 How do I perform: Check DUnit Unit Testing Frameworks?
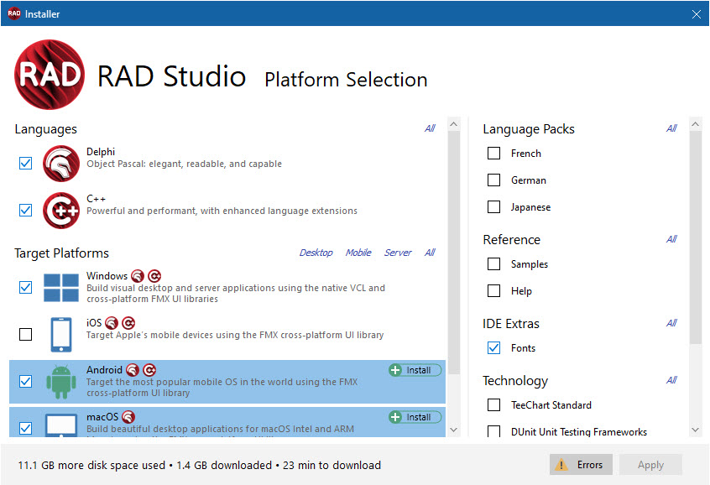[x=493, y=431]
